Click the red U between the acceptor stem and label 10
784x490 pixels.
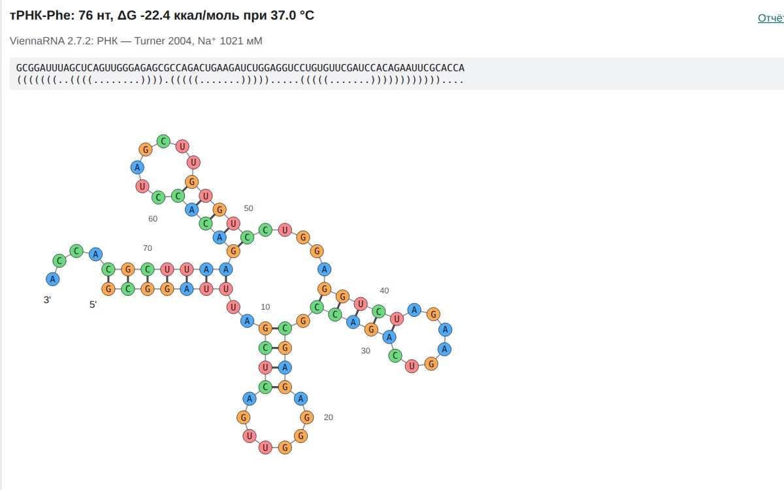coord(232,306)
